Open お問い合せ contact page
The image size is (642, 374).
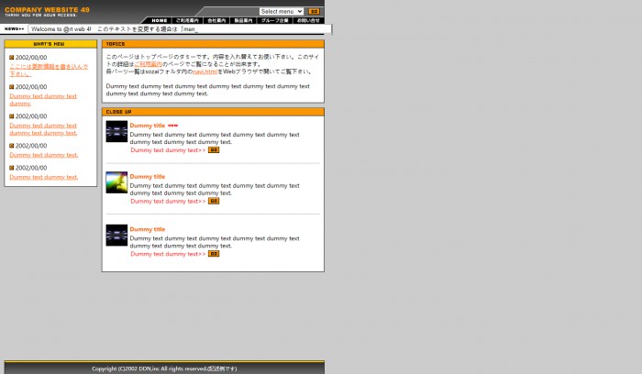[307, 20]
